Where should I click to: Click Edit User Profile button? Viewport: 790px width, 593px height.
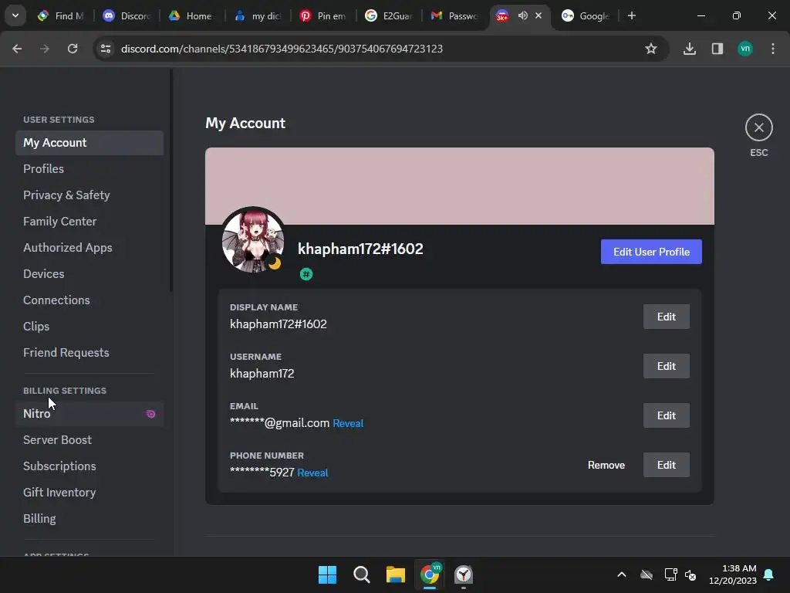click(x=651, y=252)
